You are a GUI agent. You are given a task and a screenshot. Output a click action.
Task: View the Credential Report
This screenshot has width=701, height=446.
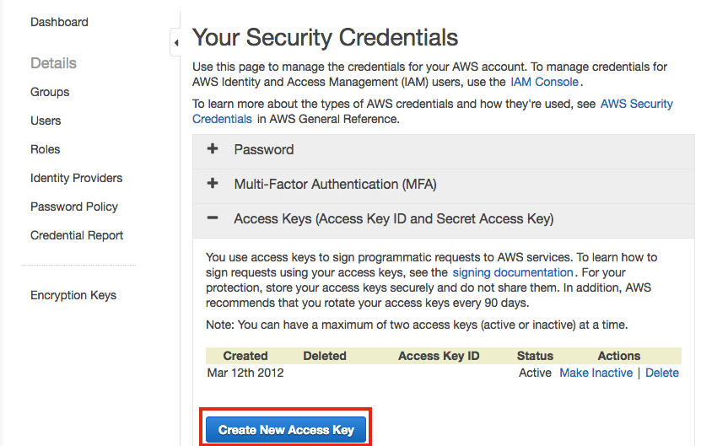coord(77,235)
